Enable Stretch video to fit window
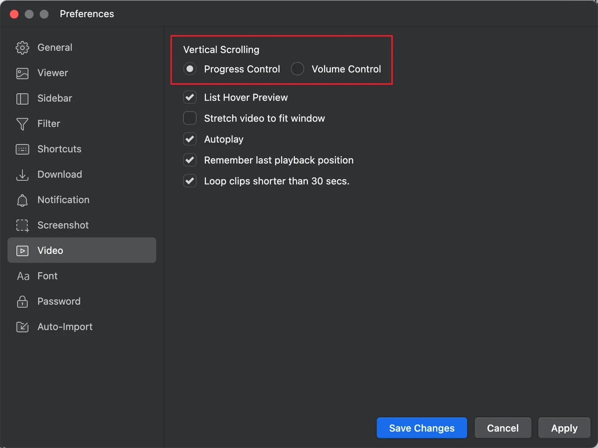Viewport: 598px width, 448px height. (x=190, y=118)
